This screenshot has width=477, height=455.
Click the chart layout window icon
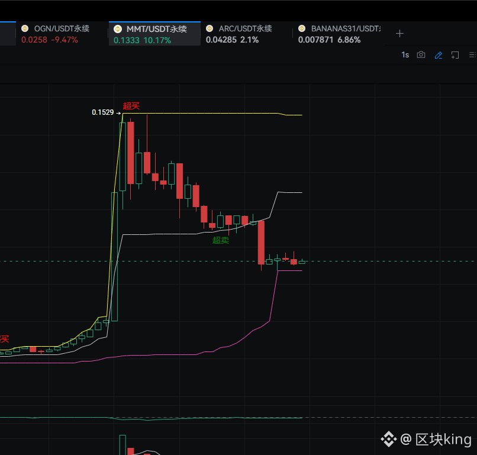(455, 55)
